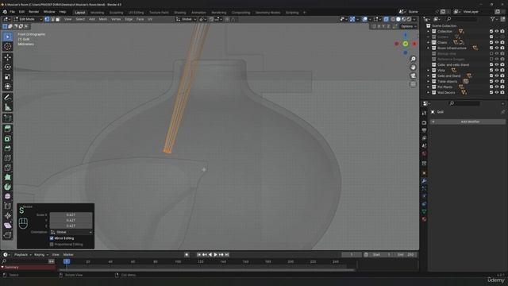Viewport: 508px width, 286px height.
Task: Open the Global transform orientation dropdown in header
Action: [187, 19]
